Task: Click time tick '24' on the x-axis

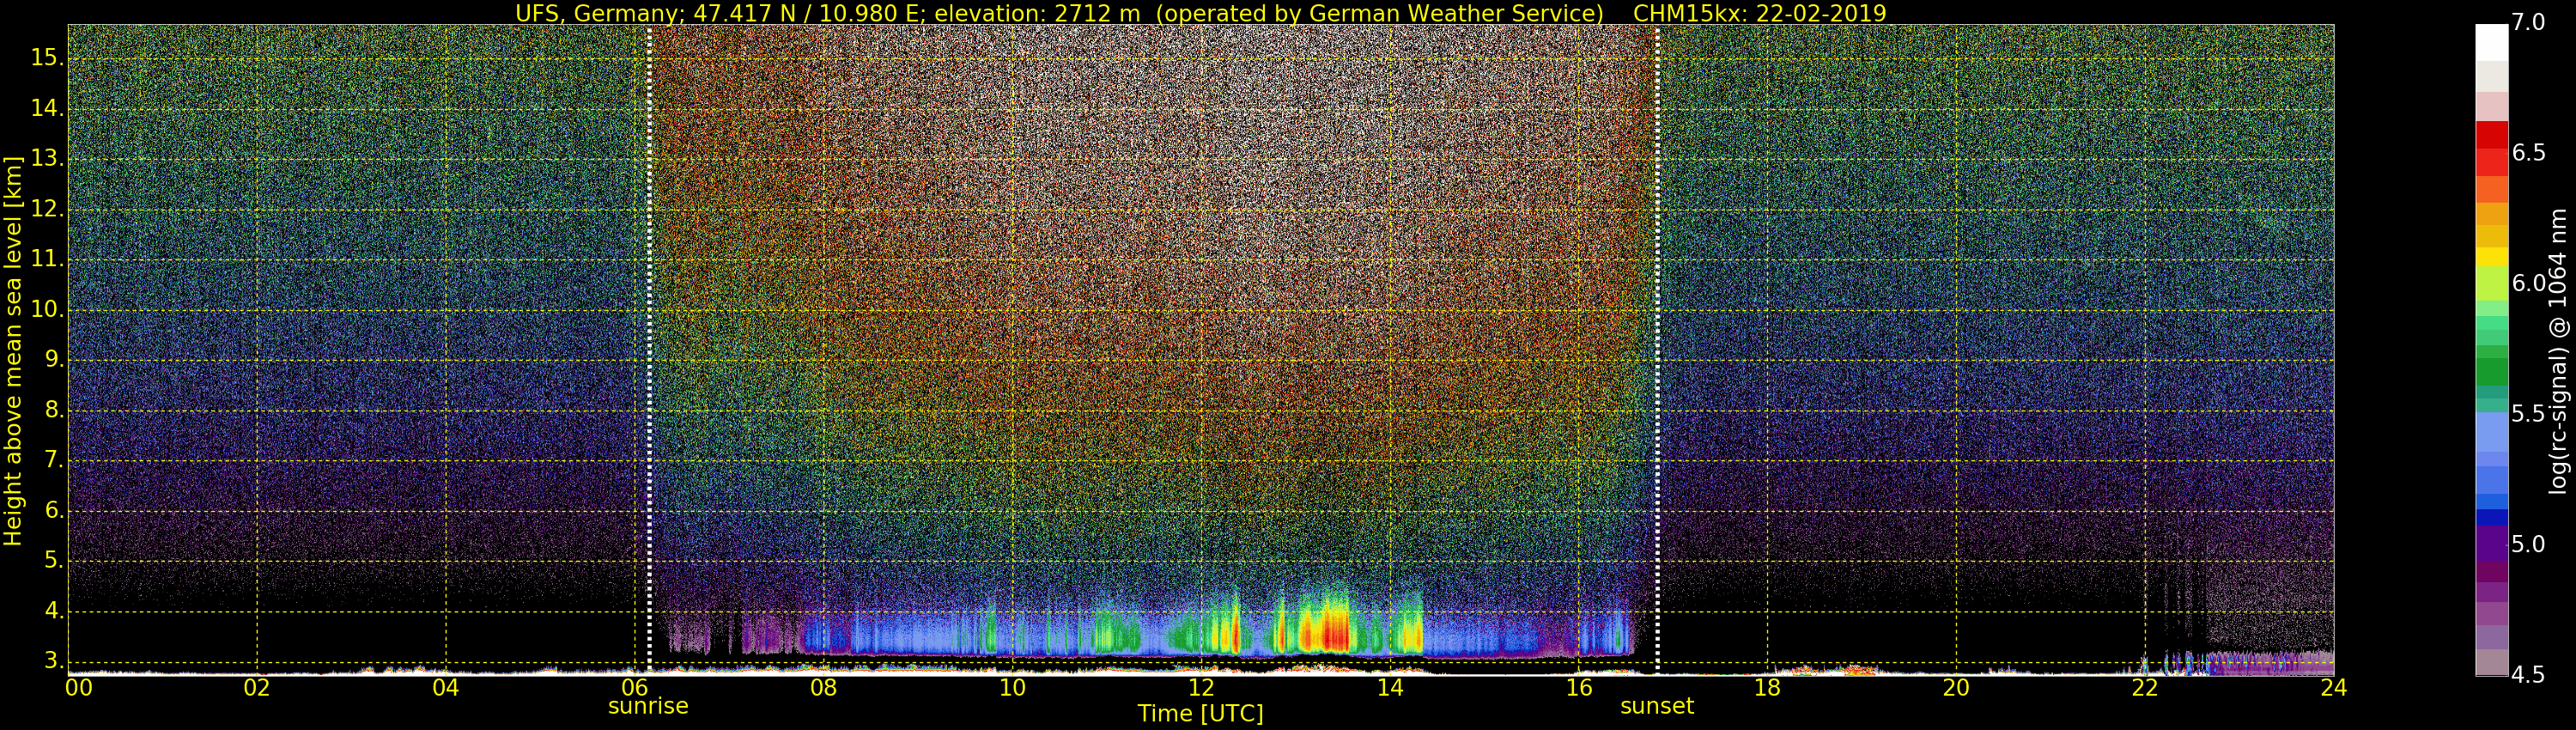Action: (x=2333, y=687)
